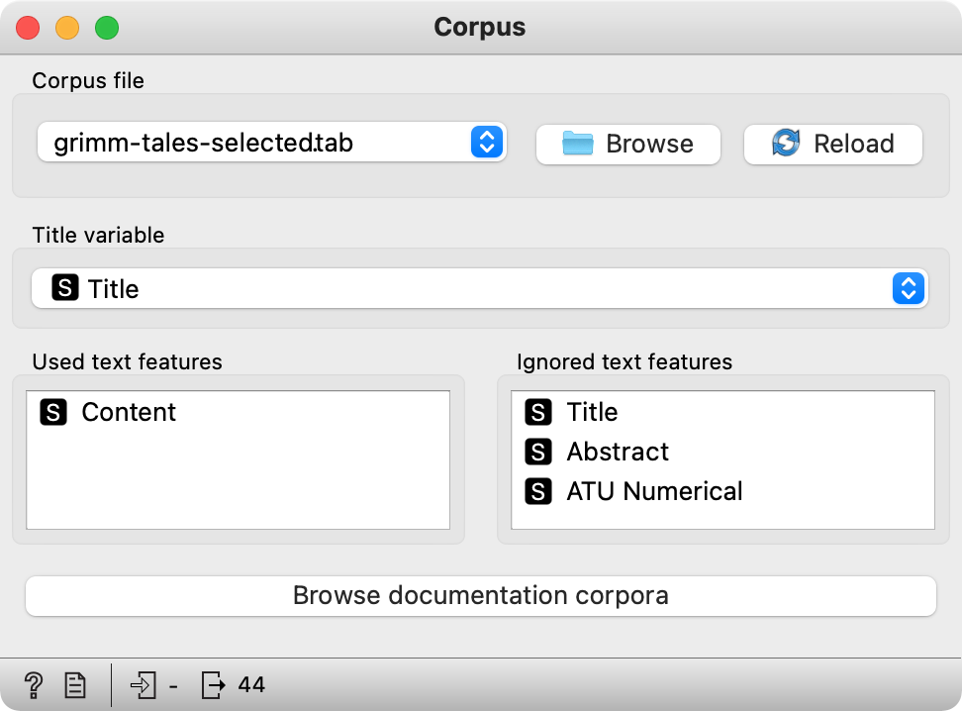Select the grimm-tales-selected.tab combo box
The image size is (962, 711).
271,142
